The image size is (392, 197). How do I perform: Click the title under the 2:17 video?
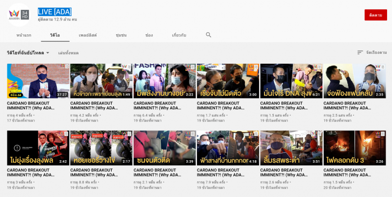101,173
